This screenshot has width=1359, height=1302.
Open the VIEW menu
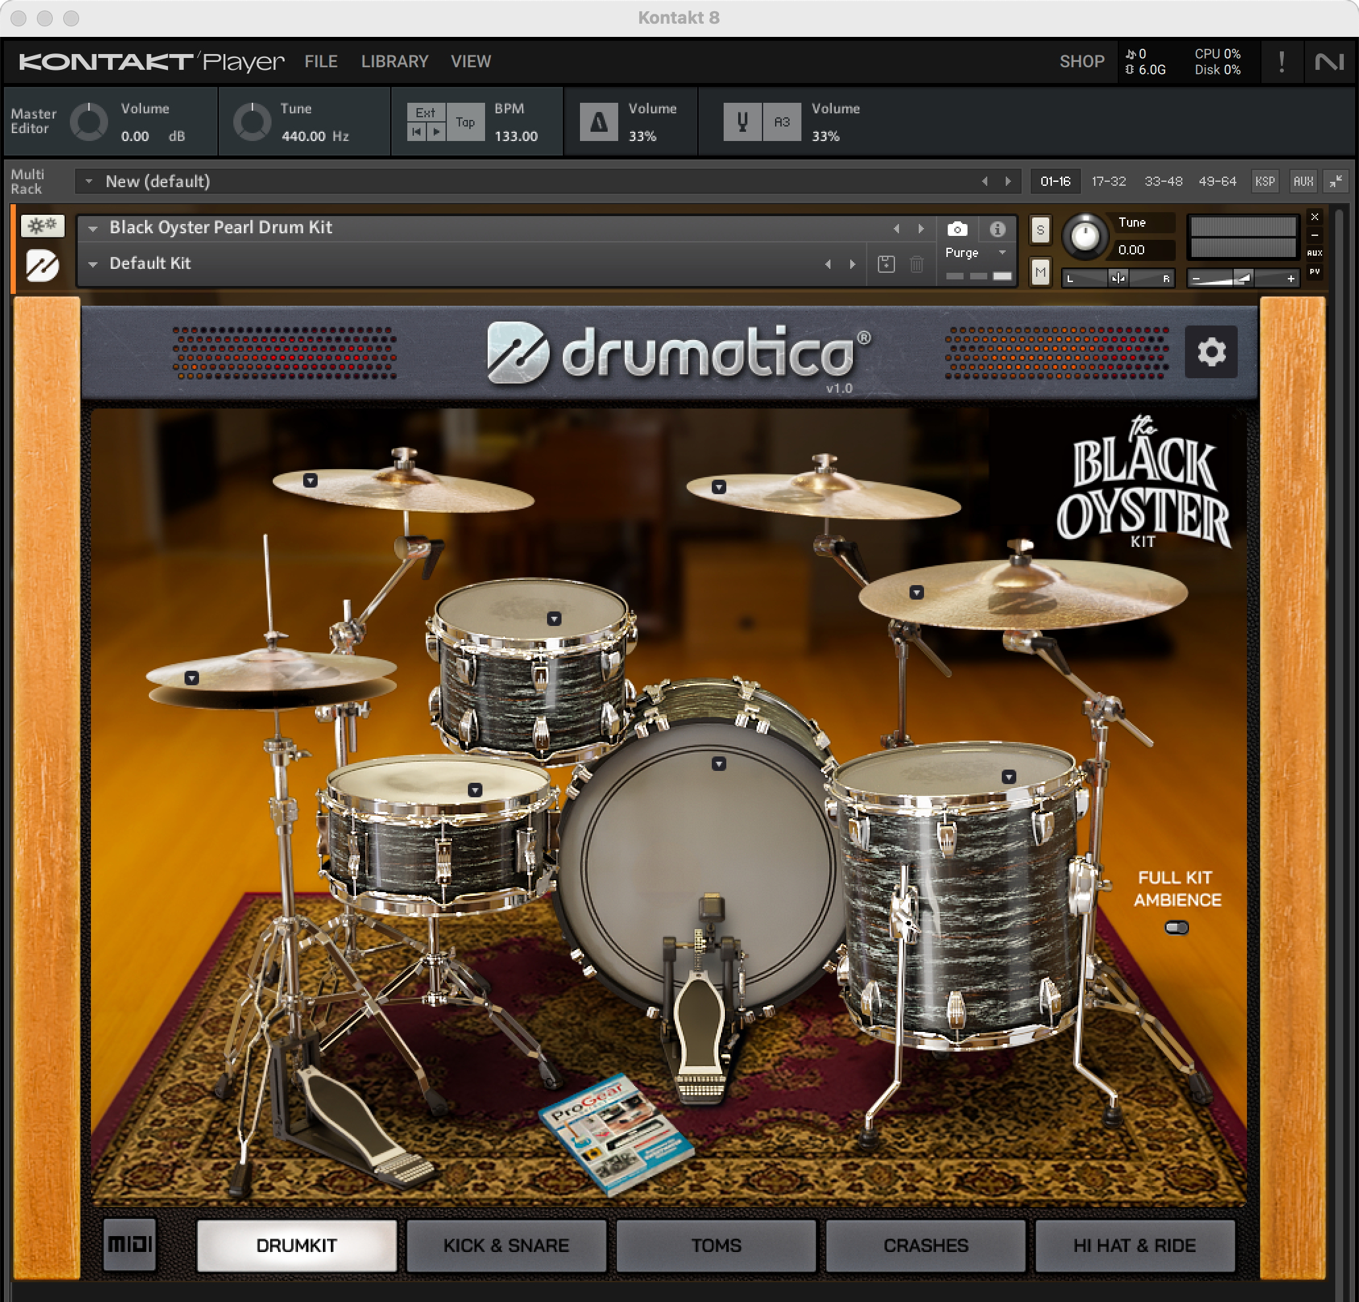point(471,62)
